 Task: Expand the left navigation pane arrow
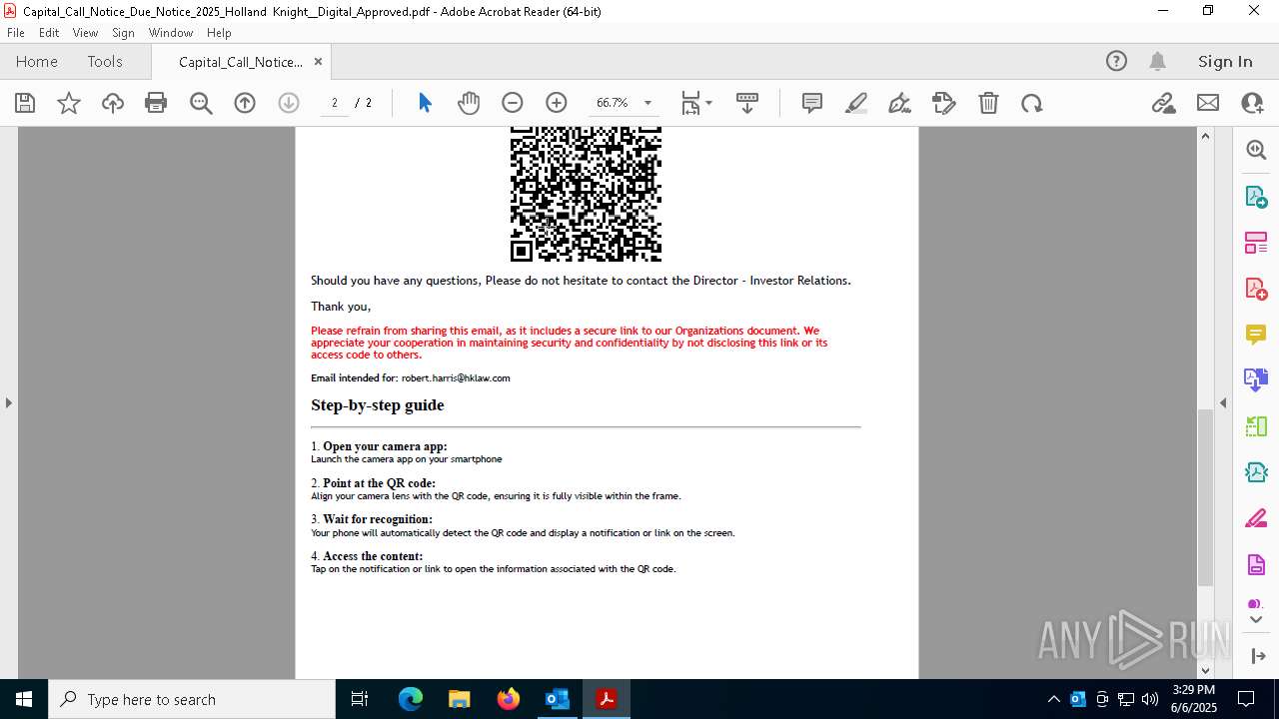click(x=8, y=402)
